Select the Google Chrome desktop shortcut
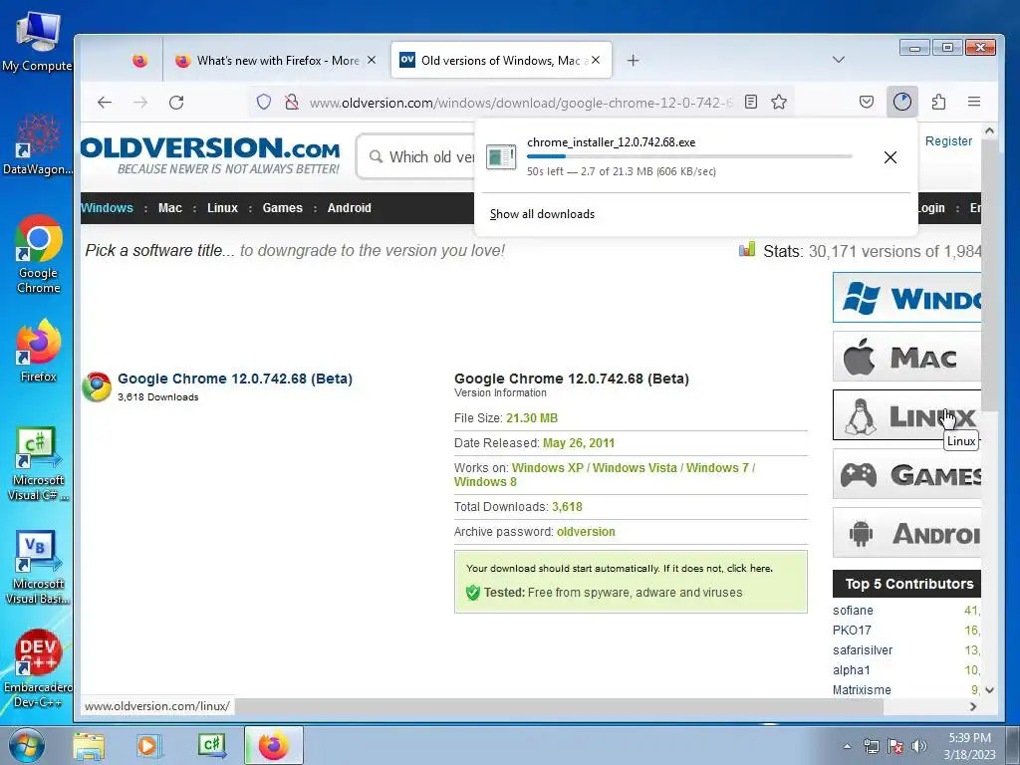 tap(39, 254)
